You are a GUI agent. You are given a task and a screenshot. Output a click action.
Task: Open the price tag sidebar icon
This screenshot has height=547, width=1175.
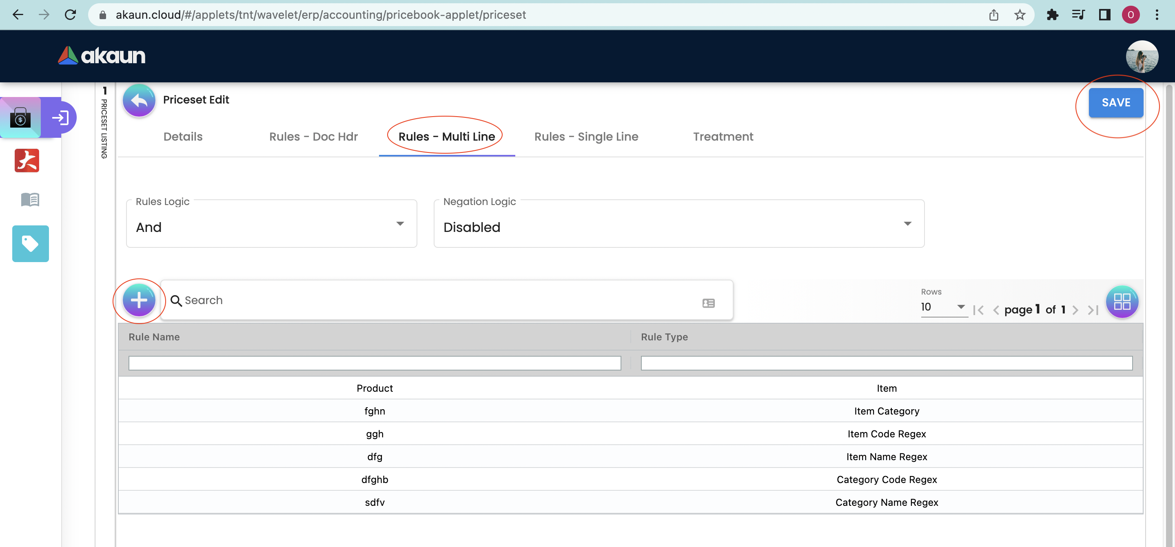(30, 244)
